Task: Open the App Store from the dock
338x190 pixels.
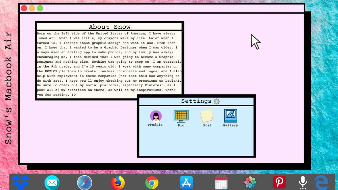Action: pyautogui.click(x=187, y=183)
